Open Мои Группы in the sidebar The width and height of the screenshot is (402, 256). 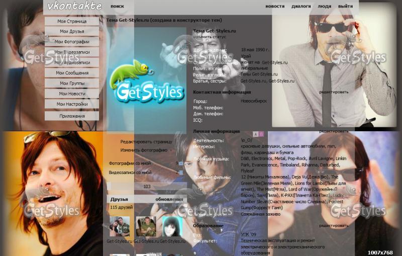pyautogui.click(x=72, y=83)
